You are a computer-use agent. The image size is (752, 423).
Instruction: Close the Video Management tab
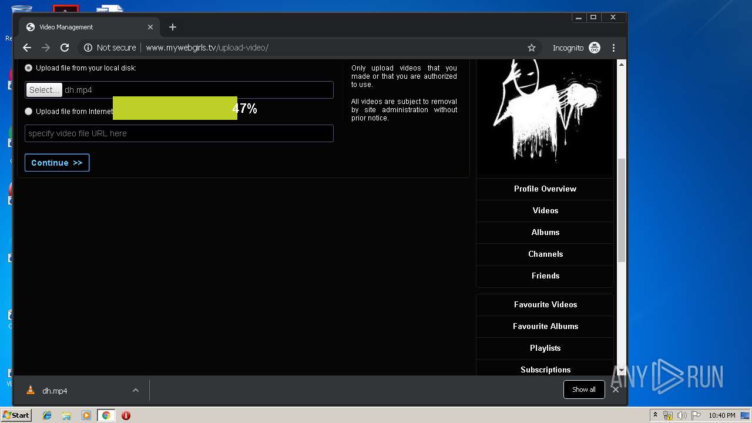[150, 27]
